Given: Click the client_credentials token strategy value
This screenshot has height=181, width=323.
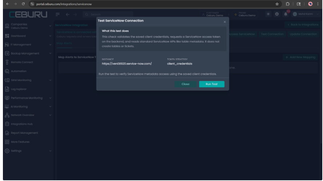Looking at the screenshot, I should coord(179,64).
